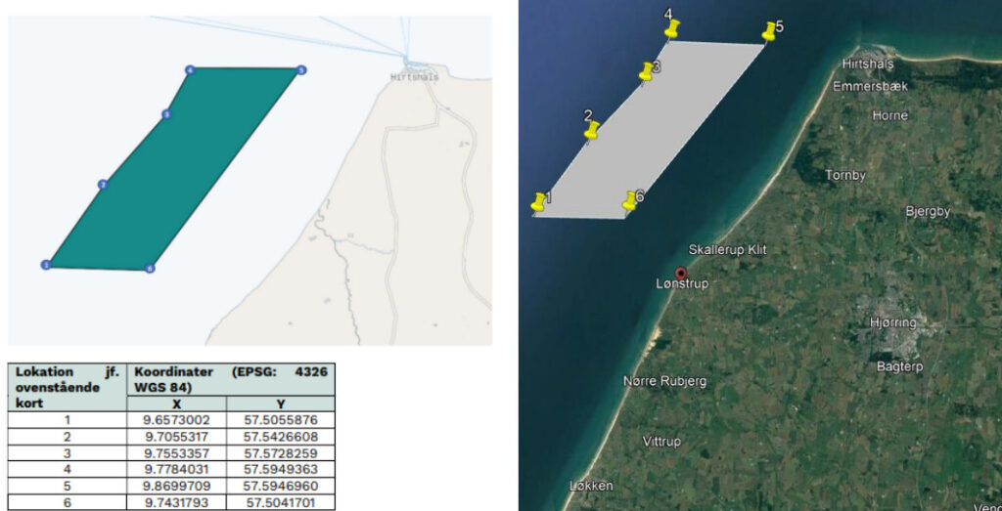Viewport: 1002px width, 511px height.
Task: Select blue vertex 6 on teal polygon
Action: coord(150,268)
